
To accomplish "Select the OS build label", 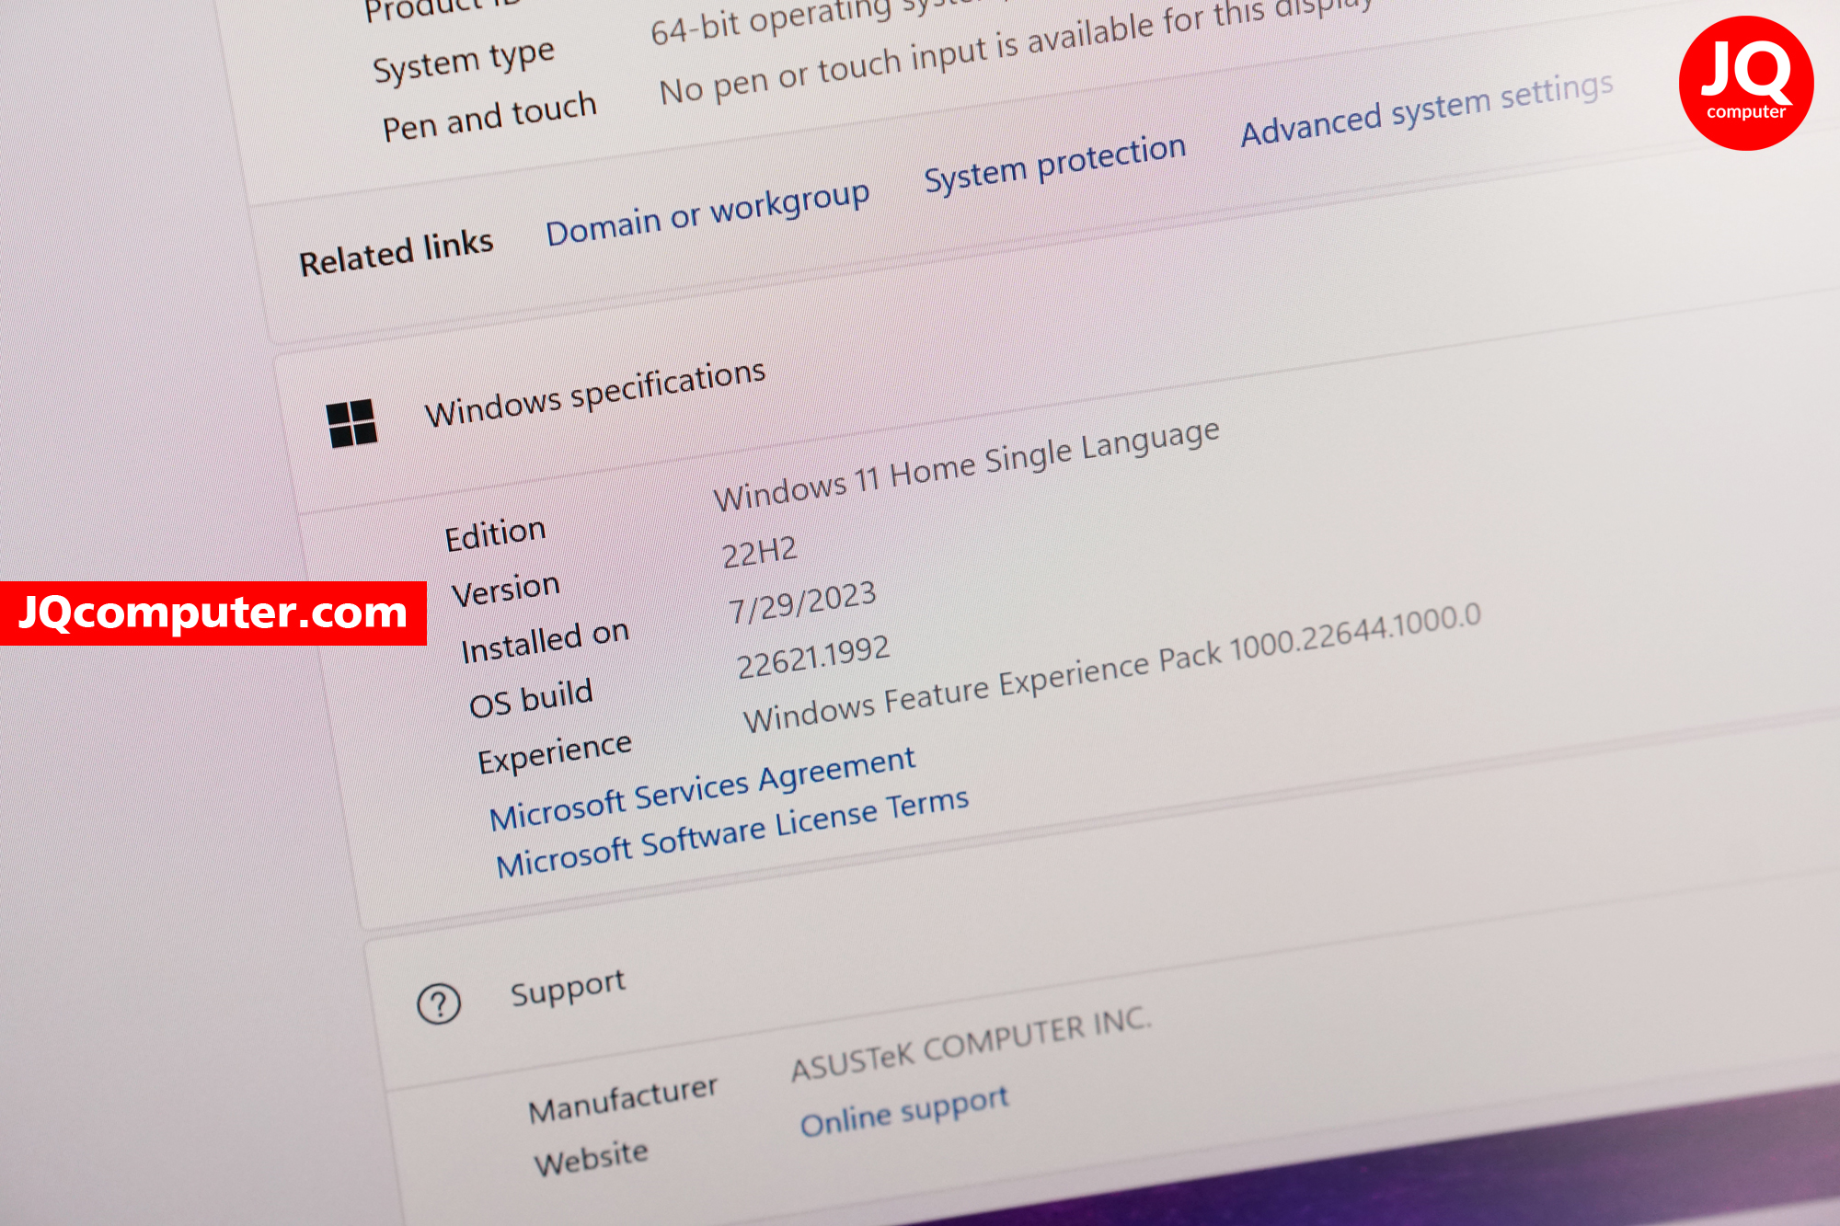I will [532, 698].
